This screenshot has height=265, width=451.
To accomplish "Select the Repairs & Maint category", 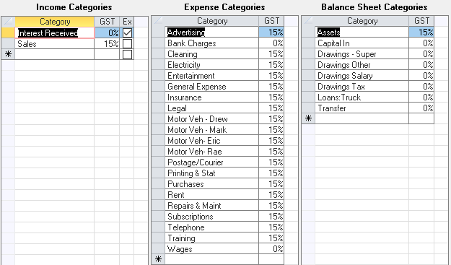I will pyautogui.click(x=212, y=206).
